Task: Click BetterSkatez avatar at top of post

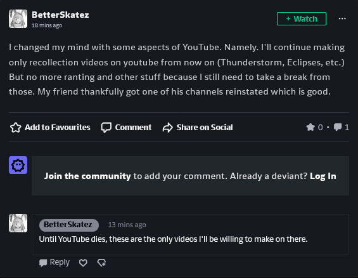Action: [18, 19]
